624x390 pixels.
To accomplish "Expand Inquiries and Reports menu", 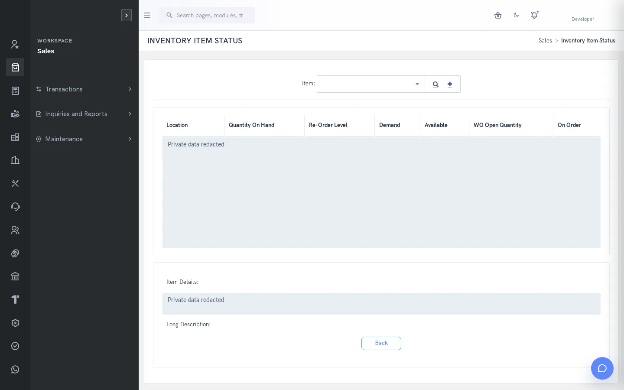I will 84,114.
